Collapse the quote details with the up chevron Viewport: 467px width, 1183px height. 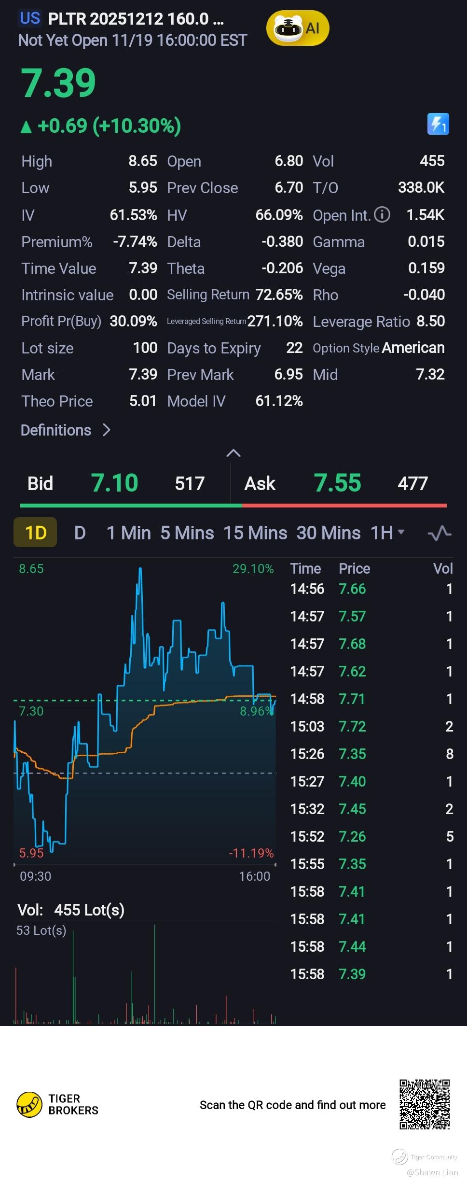pos(233,453)
